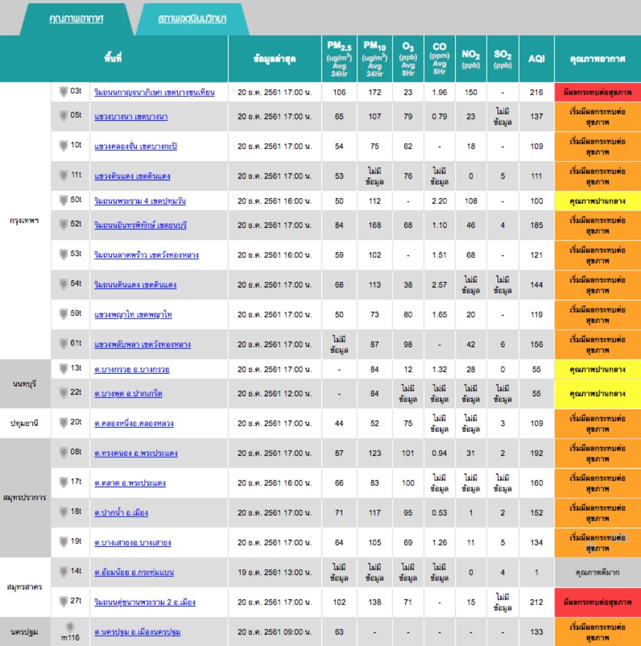The image size is (641, 646).
Task: Select the station 52t marker icon
Action: pyautogui.click(x=63, y=224)
